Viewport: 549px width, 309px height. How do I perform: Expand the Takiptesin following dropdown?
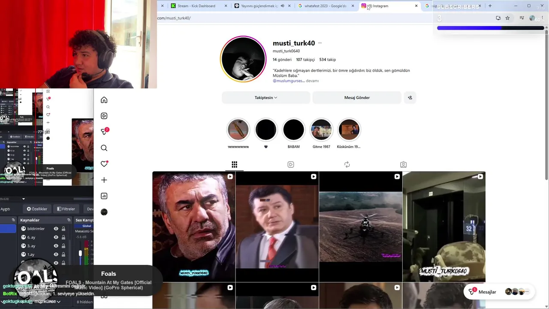click(266, 97)
